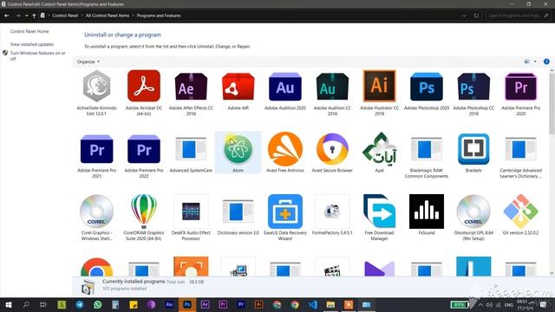Viewport: 555px width, 312px height.
Task: Select Ghostscript GPL 8.64 (Msi Setup)
Action: (473, 218)
